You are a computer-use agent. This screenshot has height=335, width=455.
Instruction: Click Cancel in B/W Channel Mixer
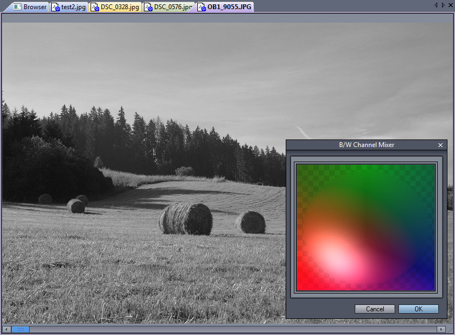(x=375, y=309)
